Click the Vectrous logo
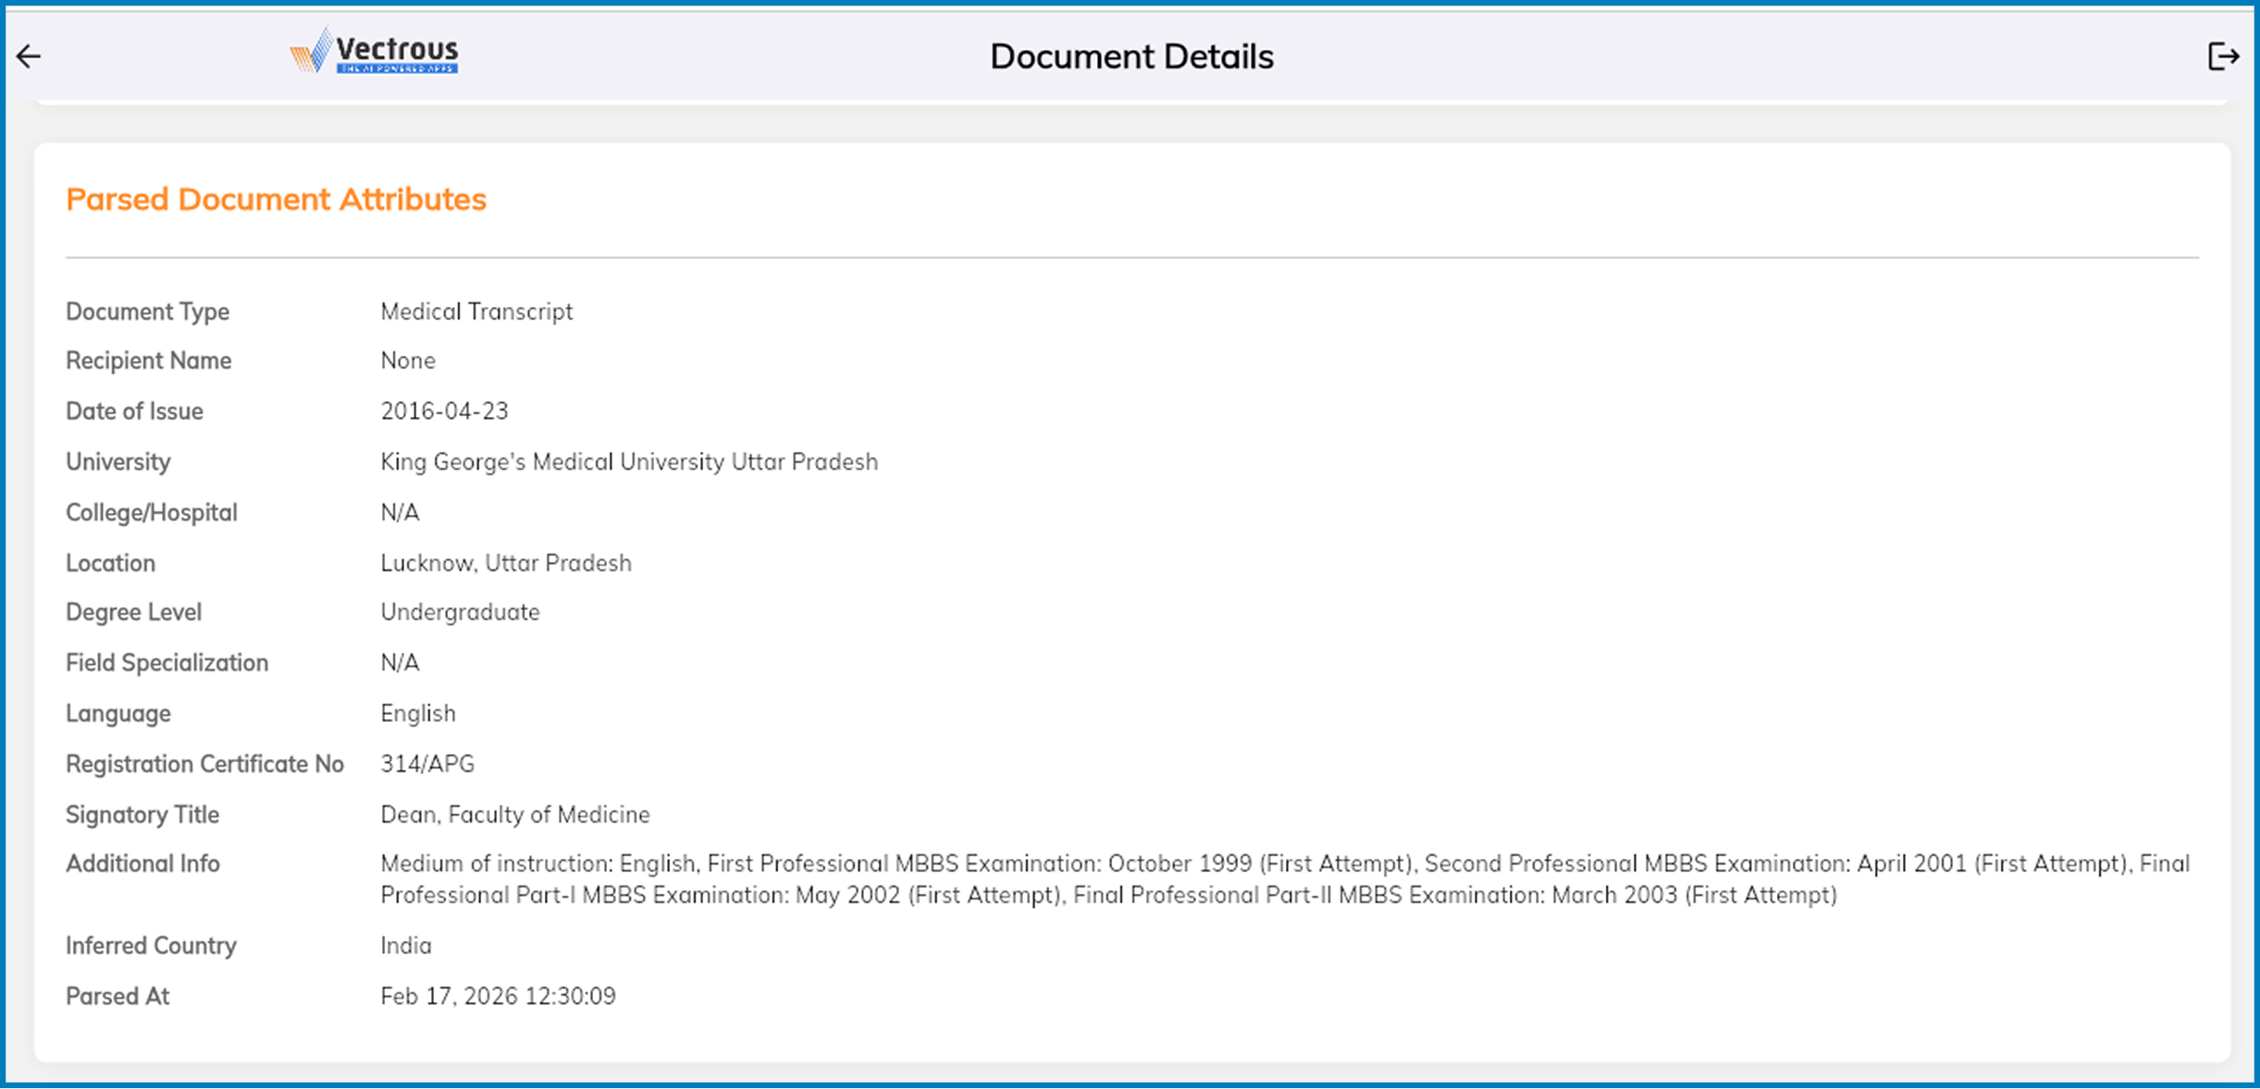Viewport: 2260px width, 1089px height. pos(374,52)
